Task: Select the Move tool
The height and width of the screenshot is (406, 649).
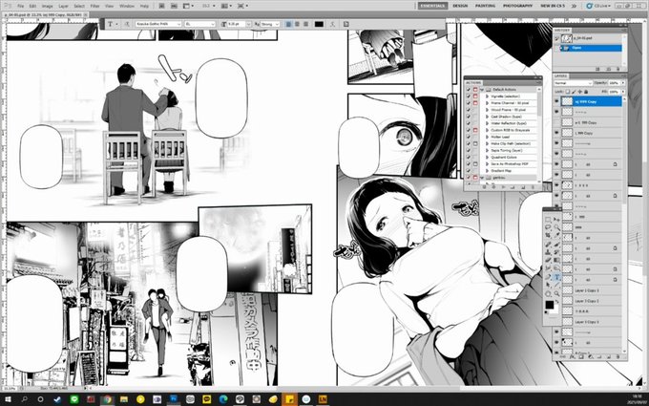Action: pos(556,220)
